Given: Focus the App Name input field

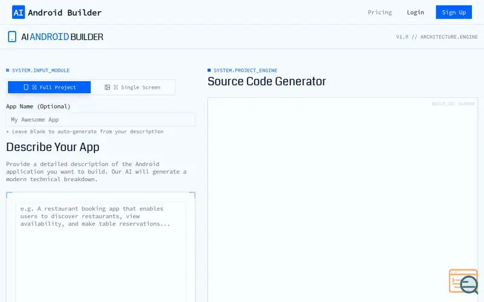Looking at the screenshot, I should [x=100, y=120].
